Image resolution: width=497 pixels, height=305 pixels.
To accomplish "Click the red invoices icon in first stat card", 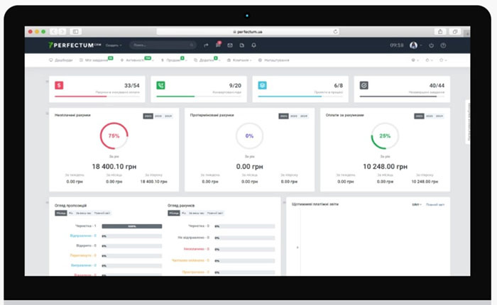I will 59,85.
